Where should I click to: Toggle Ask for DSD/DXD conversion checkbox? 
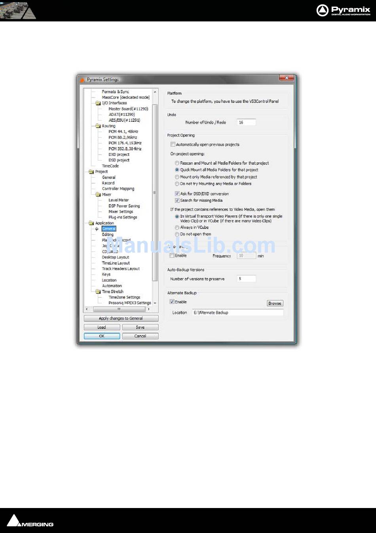coord(177,194)
